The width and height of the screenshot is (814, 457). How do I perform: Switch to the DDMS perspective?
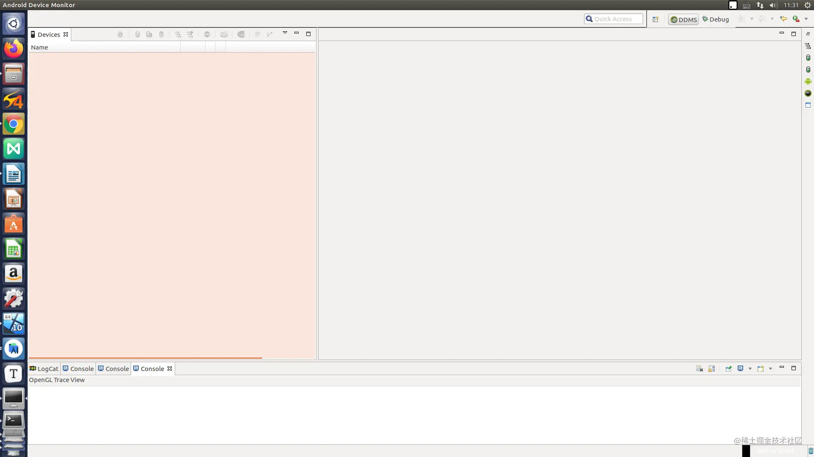[683, 19]
